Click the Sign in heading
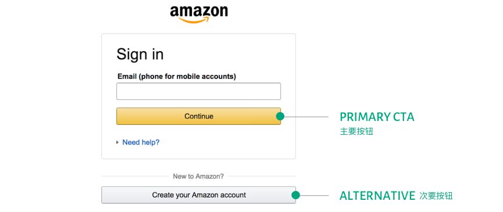Viewport: 503px width, 212px height. (140, 55)
